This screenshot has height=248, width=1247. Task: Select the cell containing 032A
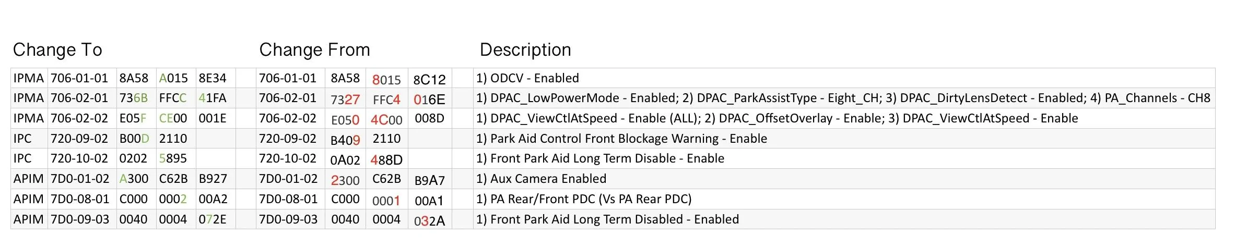(429, 221)
